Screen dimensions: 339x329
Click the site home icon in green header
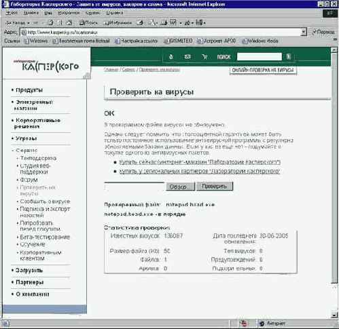coord(171,56)
